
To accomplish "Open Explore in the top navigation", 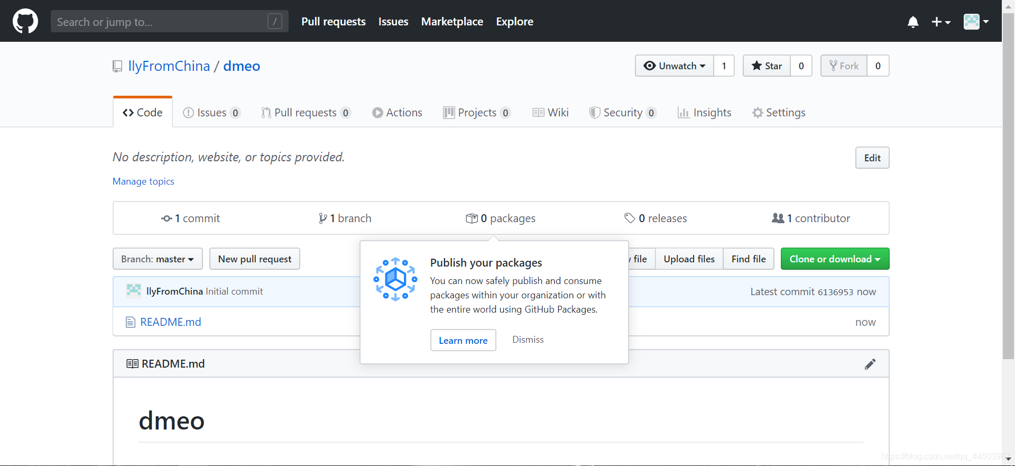I will click(514, 22).
